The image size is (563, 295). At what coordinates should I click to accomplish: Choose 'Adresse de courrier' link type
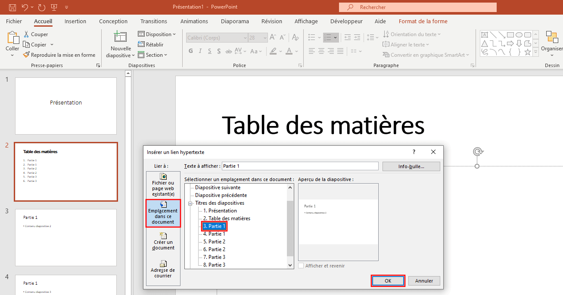click(163, 269)
